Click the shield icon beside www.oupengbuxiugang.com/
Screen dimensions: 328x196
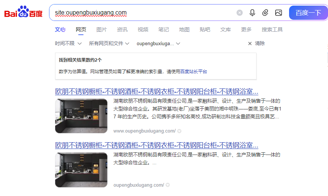tap(179, 131)
